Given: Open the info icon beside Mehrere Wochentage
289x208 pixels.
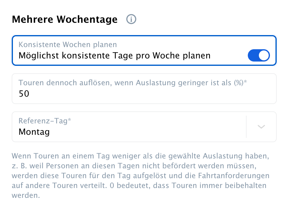Looking at the screenshot, I should [131, 19].
